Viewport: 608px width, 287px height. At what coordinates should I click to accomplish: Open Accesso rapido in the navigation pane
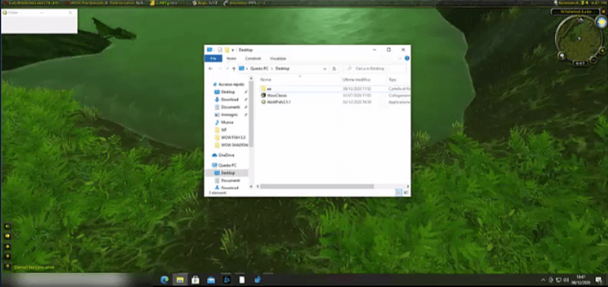click(231, 84)
